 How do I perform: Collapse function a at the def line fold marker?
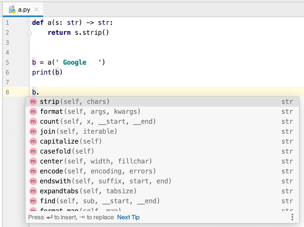click(29, 23)
